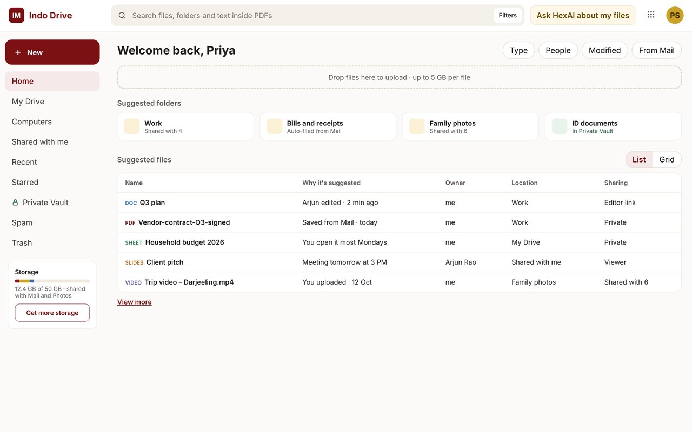This screenshot has height=432, width=692.
Task: Click the IM Indo Drive logo icon
Action: [16, 15]
